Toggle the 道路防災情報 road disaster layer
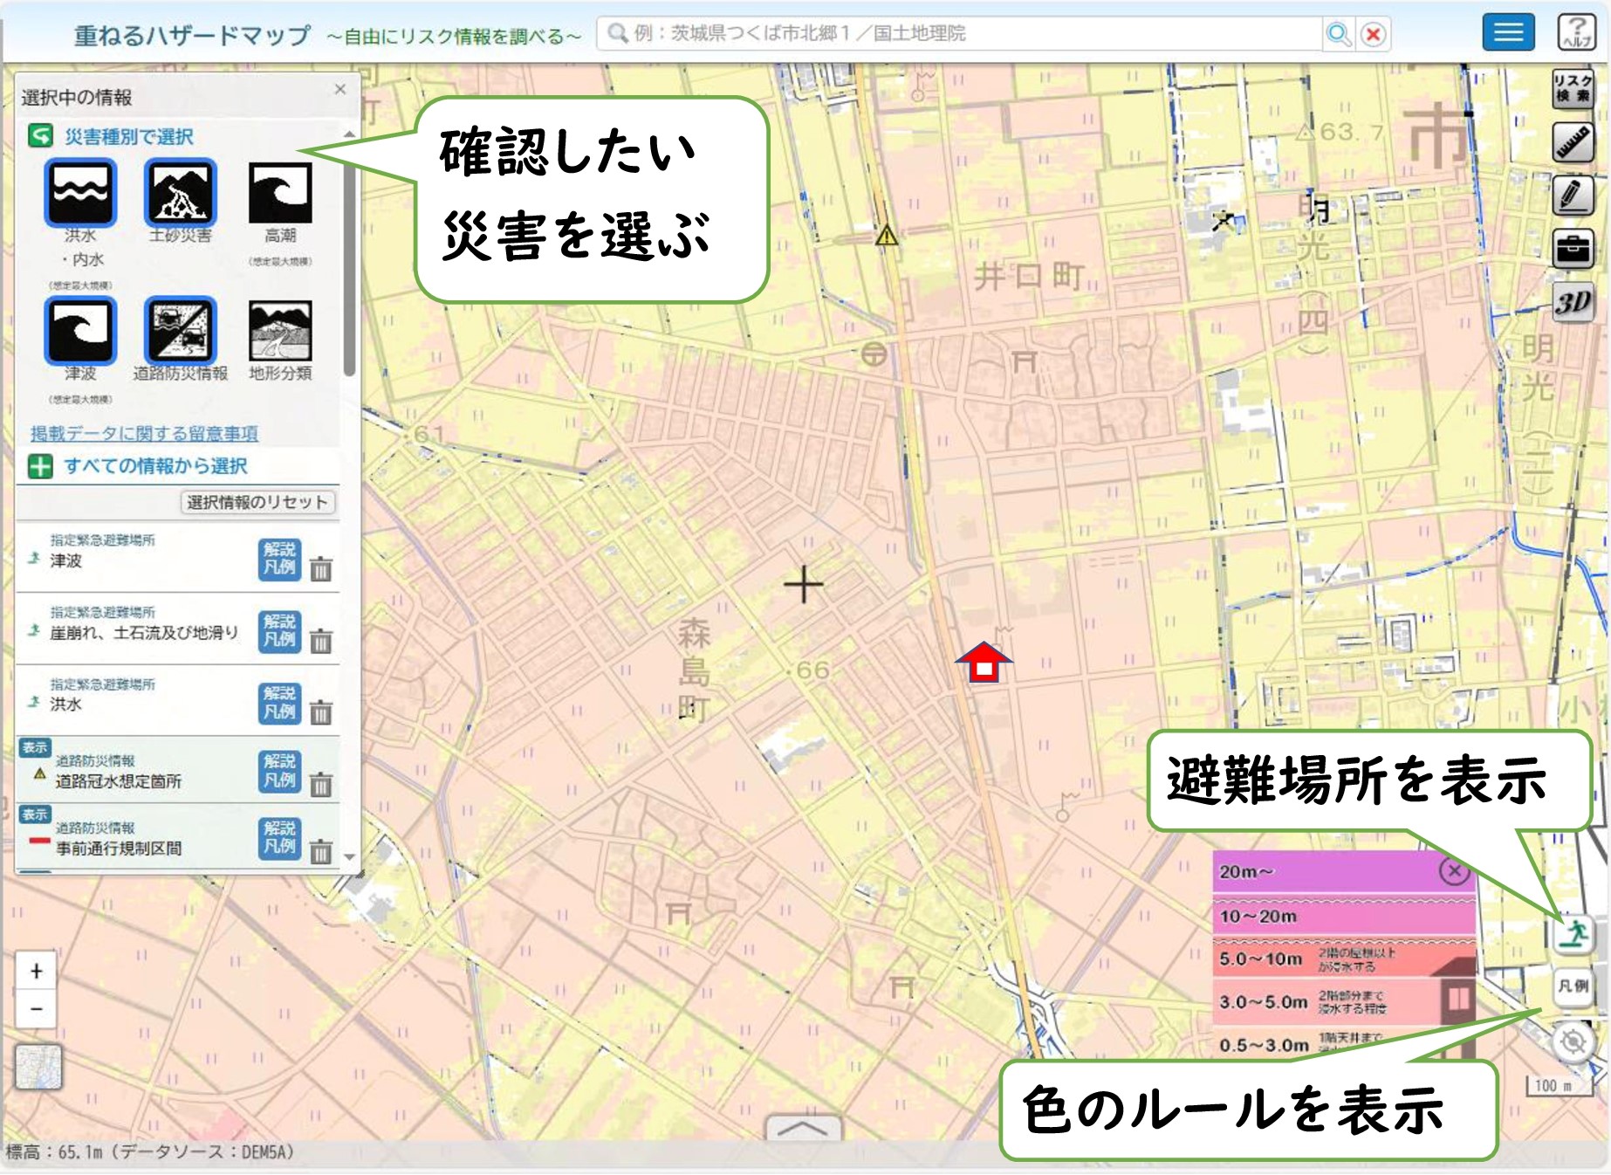1611x1175 pixels. (x=180, y=330)
